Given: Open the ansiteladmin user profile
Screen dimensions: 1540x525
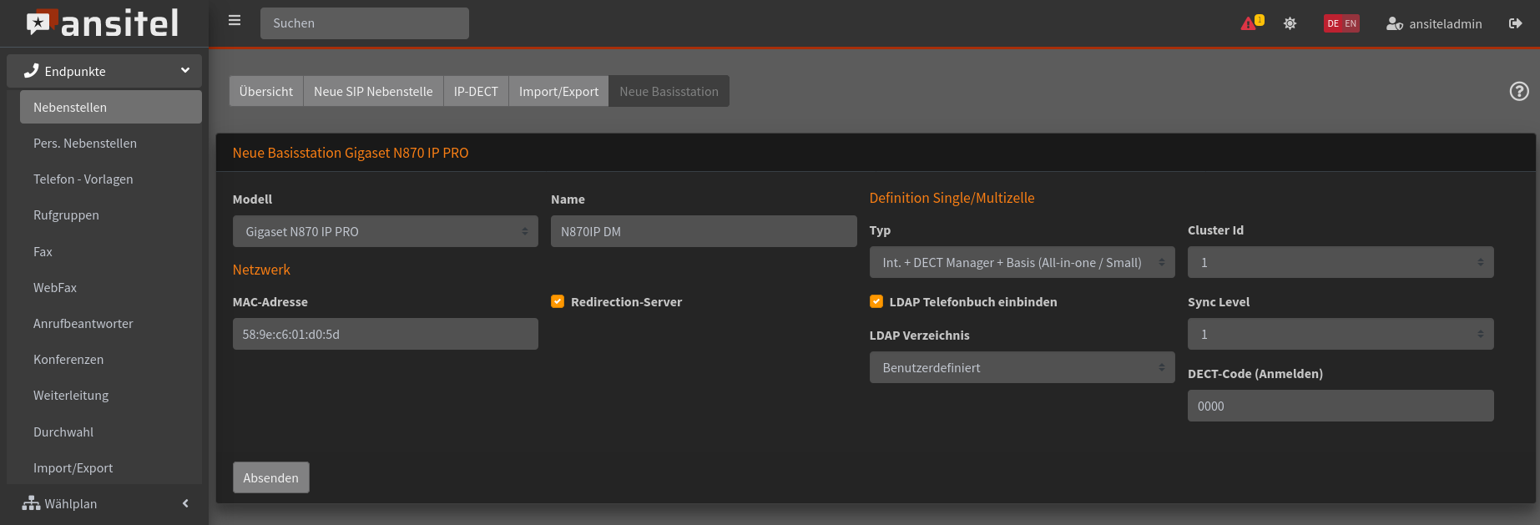Looking at the screenshot, I should click(x=1434, y=23).
